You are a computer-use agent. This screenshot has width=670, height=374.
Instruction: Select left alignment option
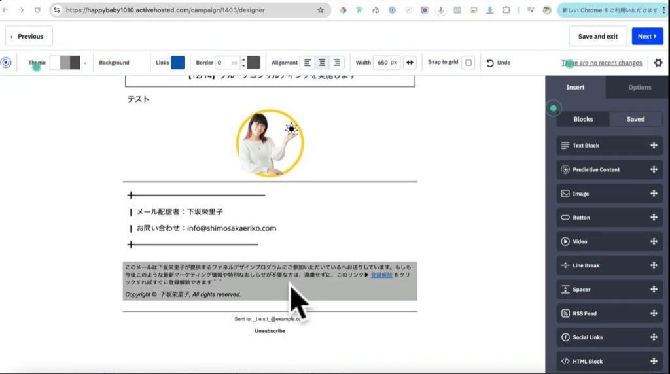click(308, 63)
